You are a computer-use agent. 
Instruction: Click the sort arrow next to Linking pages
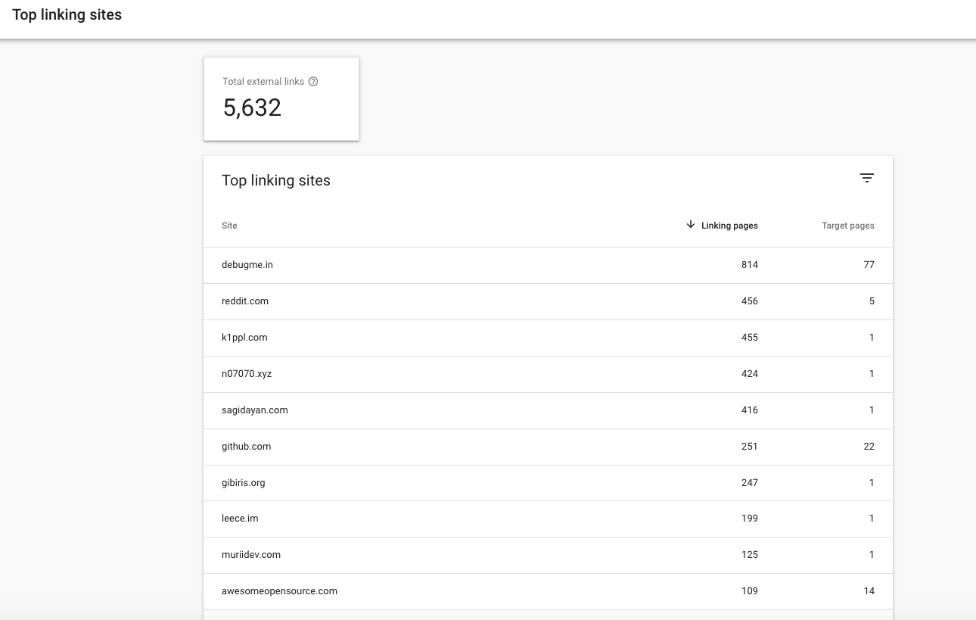click(690, 225)
